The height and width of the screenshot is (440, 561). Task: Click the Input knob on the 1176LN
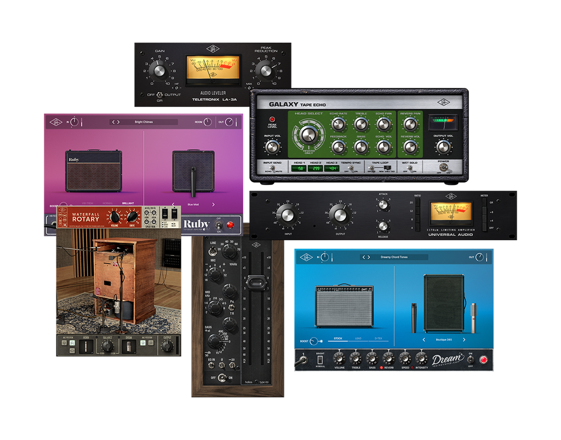pos(289,215)
